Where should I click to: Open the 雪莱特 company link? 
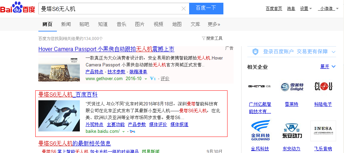(292, 104)
